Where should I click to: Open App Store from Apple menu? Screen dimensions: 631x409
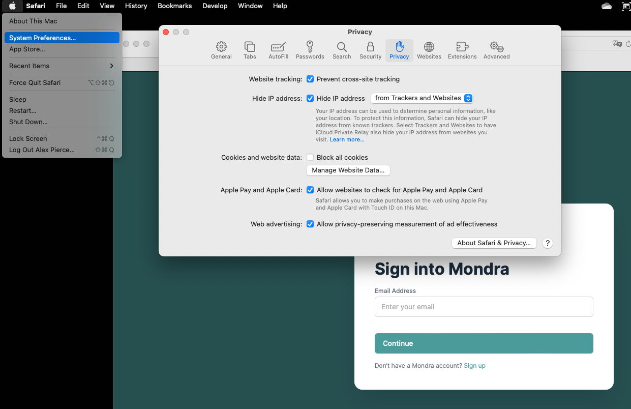[62, 49]
